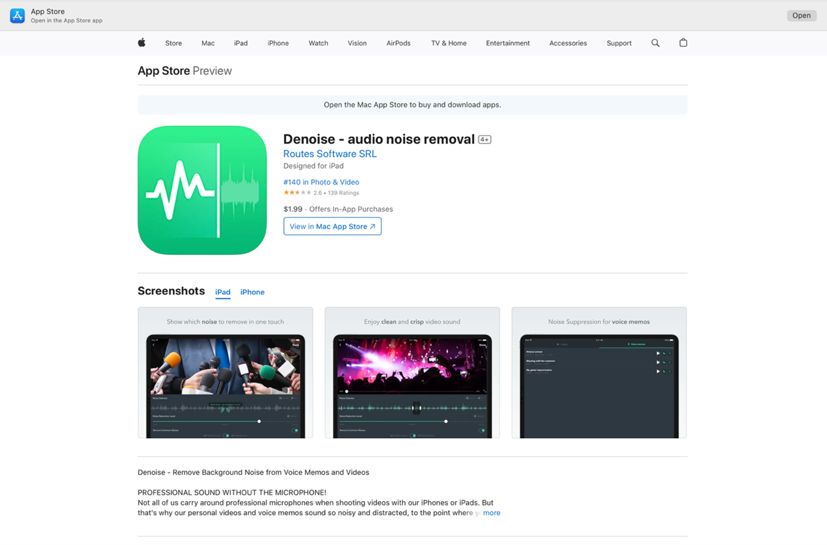Viewport: 827px width, 545px height.
Task: Open the Vision menu
Action: point(357,43)
